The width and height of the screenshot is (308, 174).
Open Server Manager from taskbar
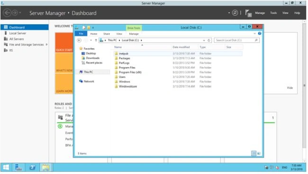(x=18, y=167)
